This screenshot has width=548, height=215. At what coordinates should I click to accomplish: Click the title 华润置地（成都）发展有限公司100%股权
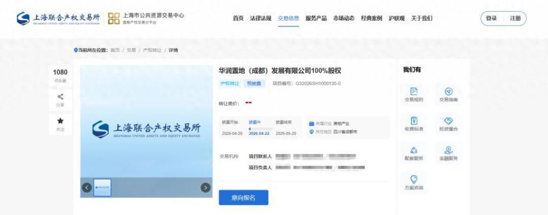pos(280,71)
